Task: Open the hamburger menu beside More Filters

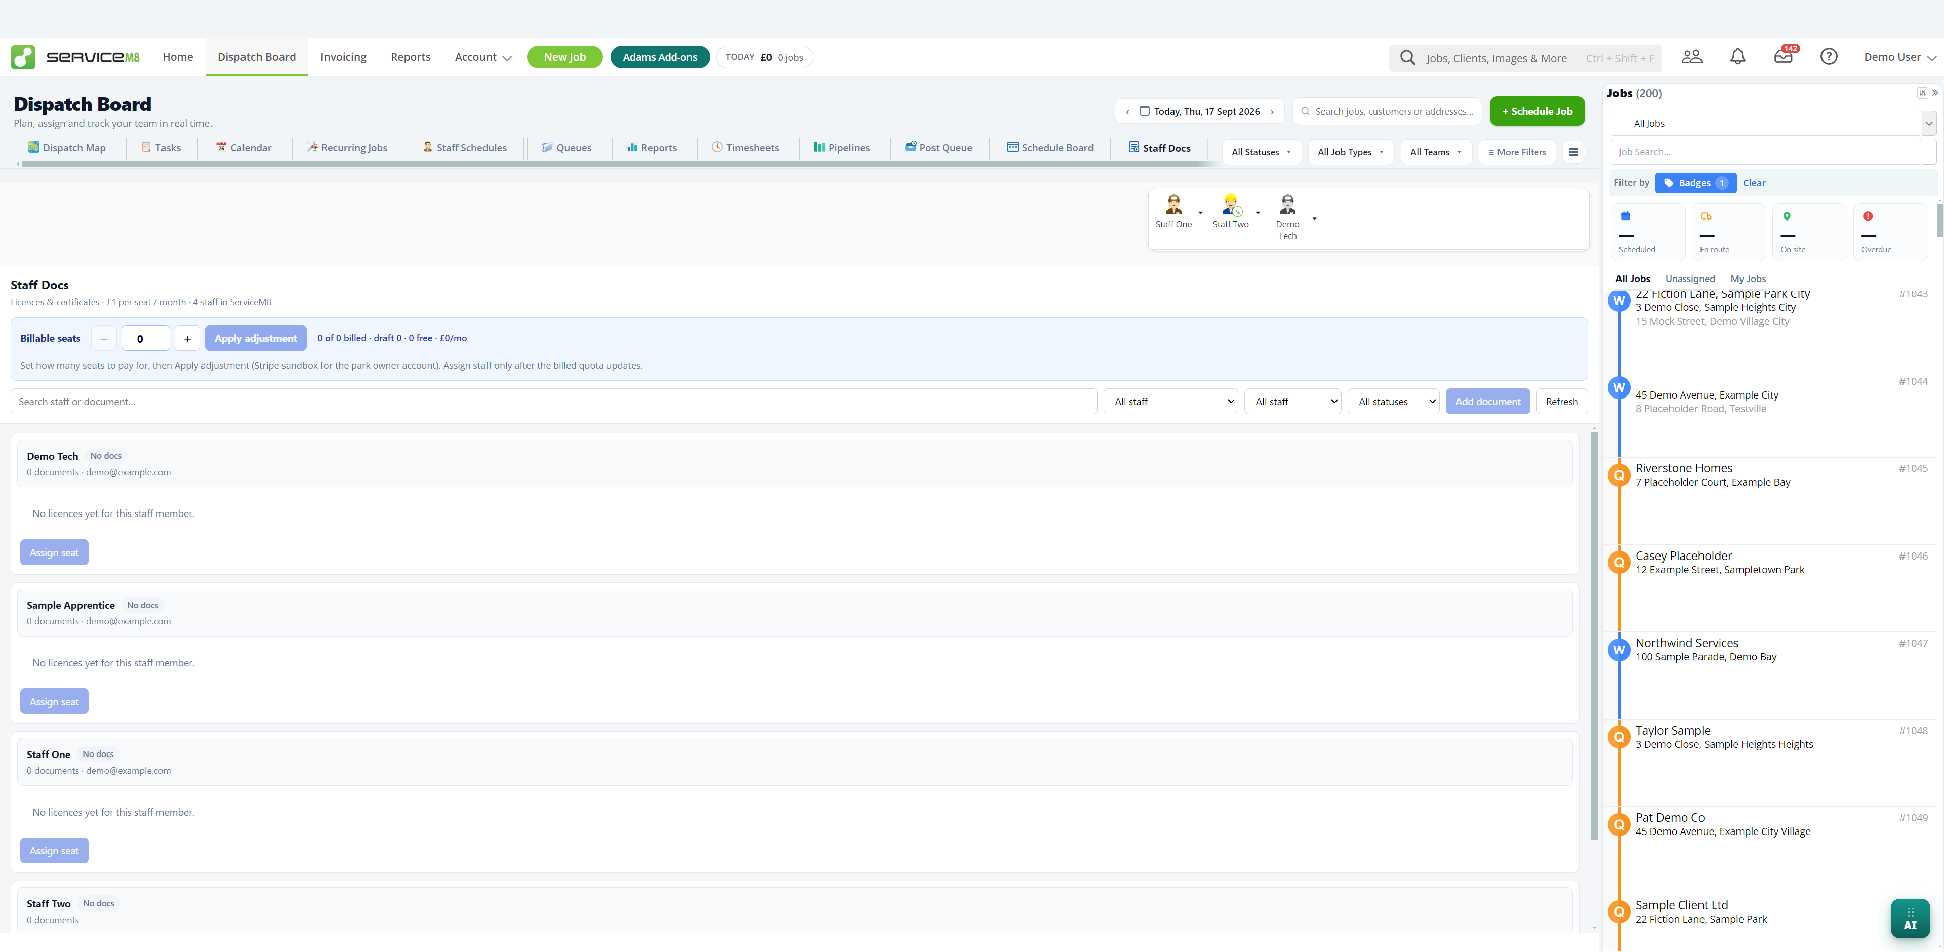Action: [x=1573, y=152]
